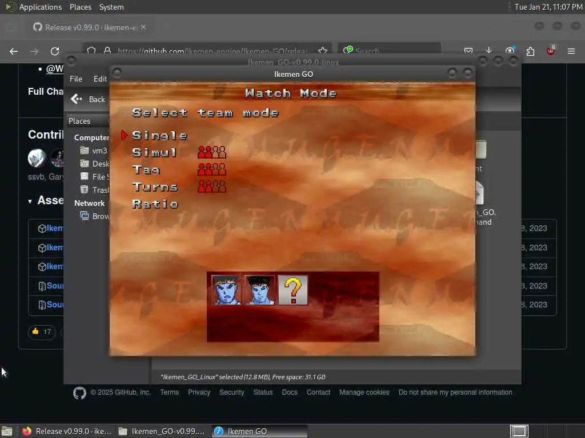Select the random question mark character

coord(293,290)
